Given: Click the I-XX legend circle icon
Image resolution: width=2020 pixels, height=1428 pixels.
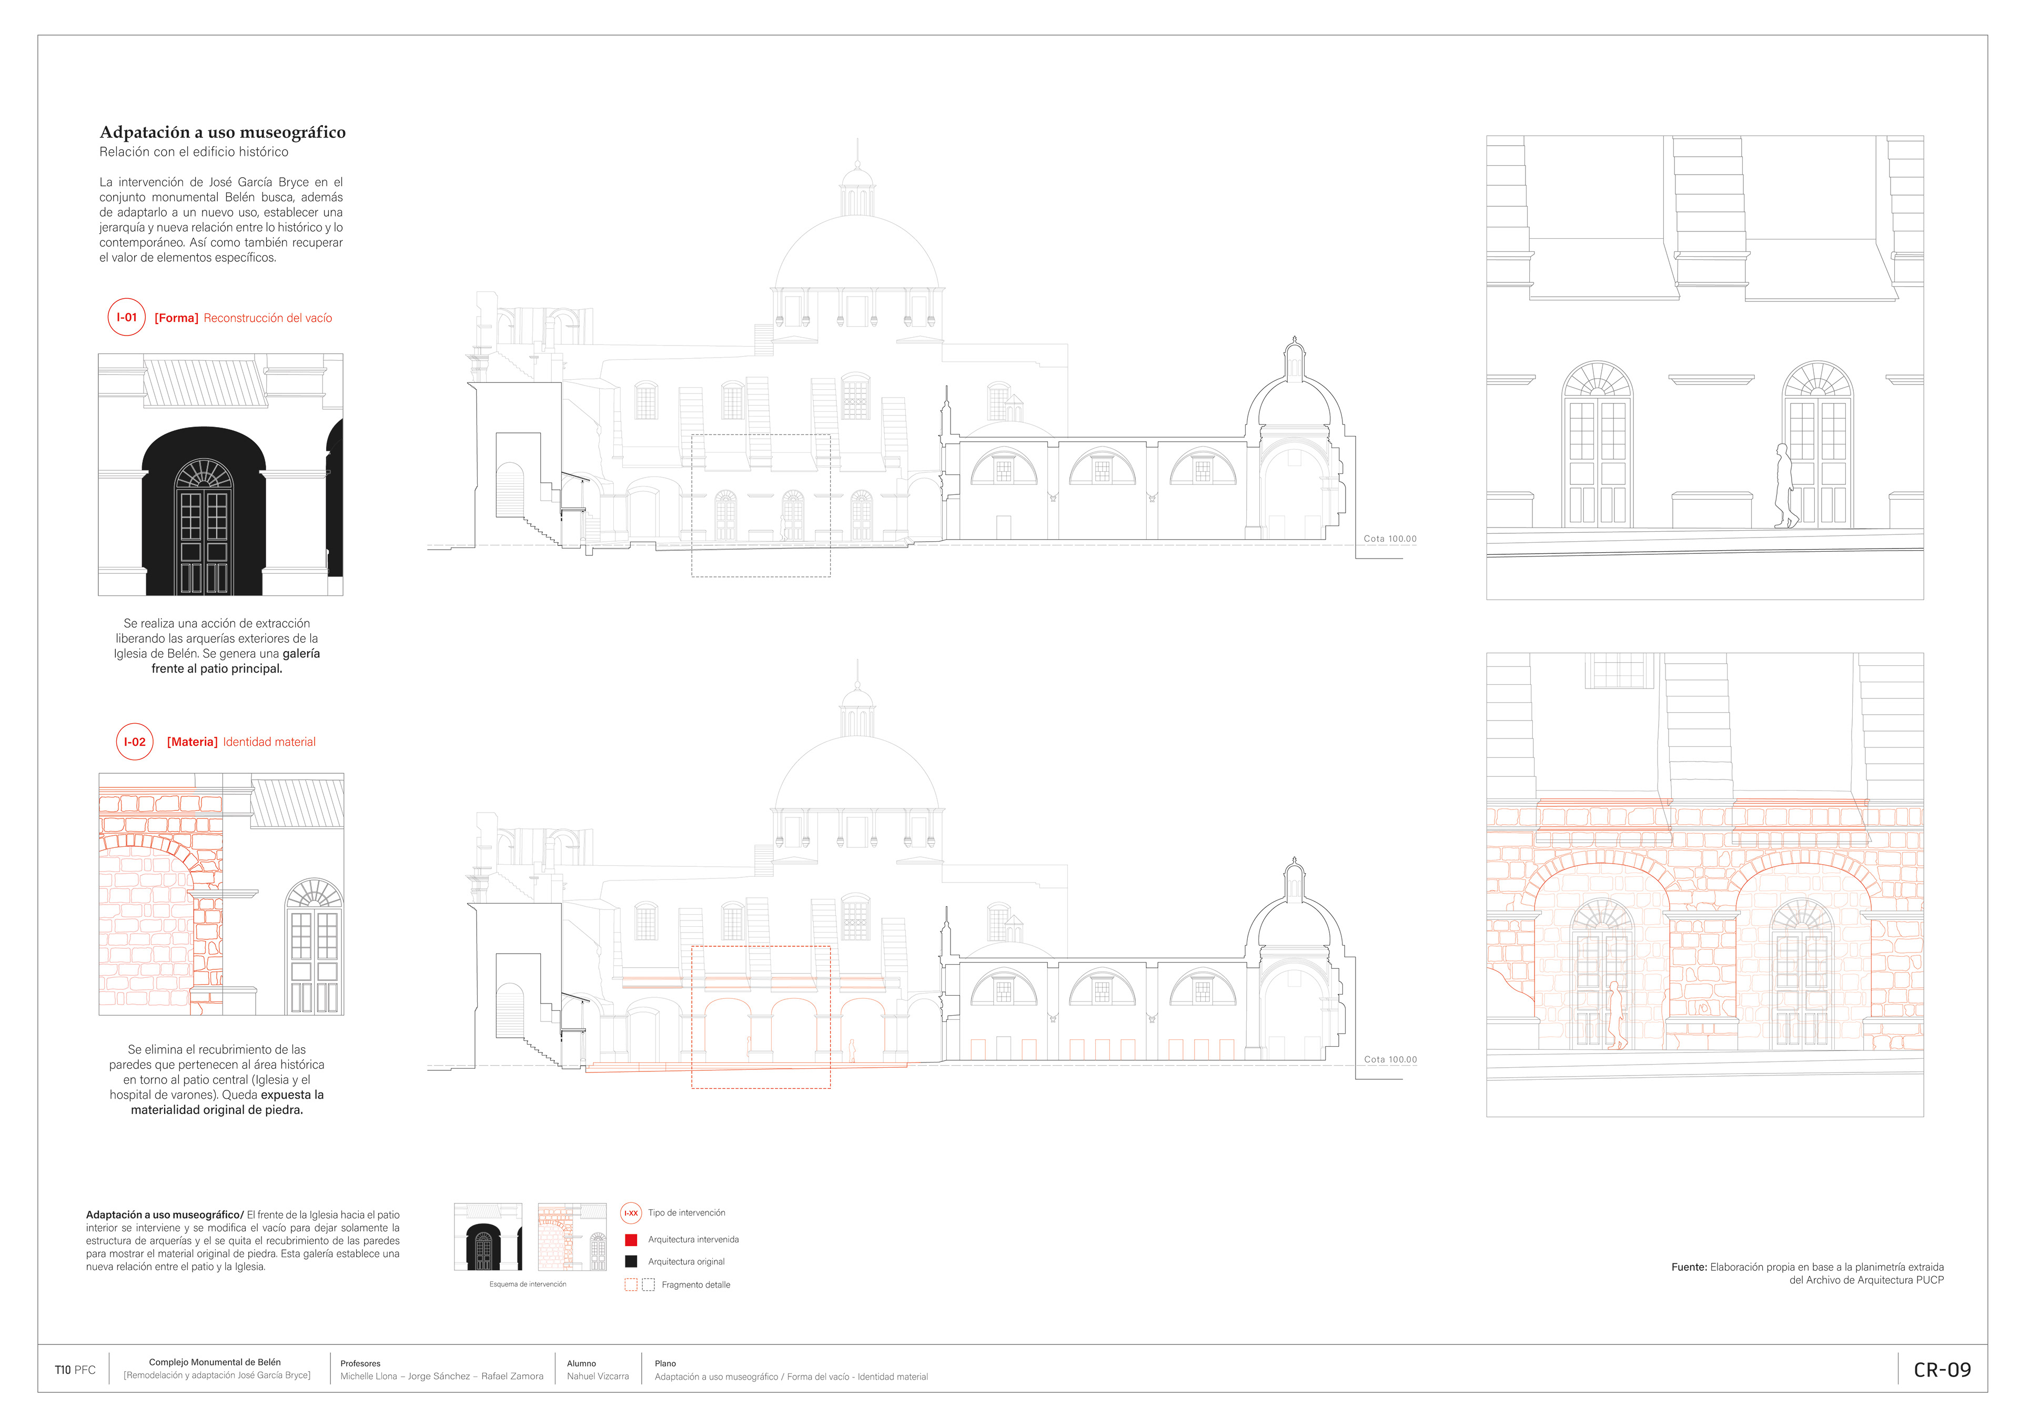Looking at the screenshot, I should click(631, 1213).
